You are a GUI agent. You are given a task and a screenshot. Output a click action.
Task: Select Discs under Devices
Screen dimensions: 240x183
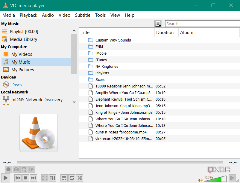click(x=36, y=84)
